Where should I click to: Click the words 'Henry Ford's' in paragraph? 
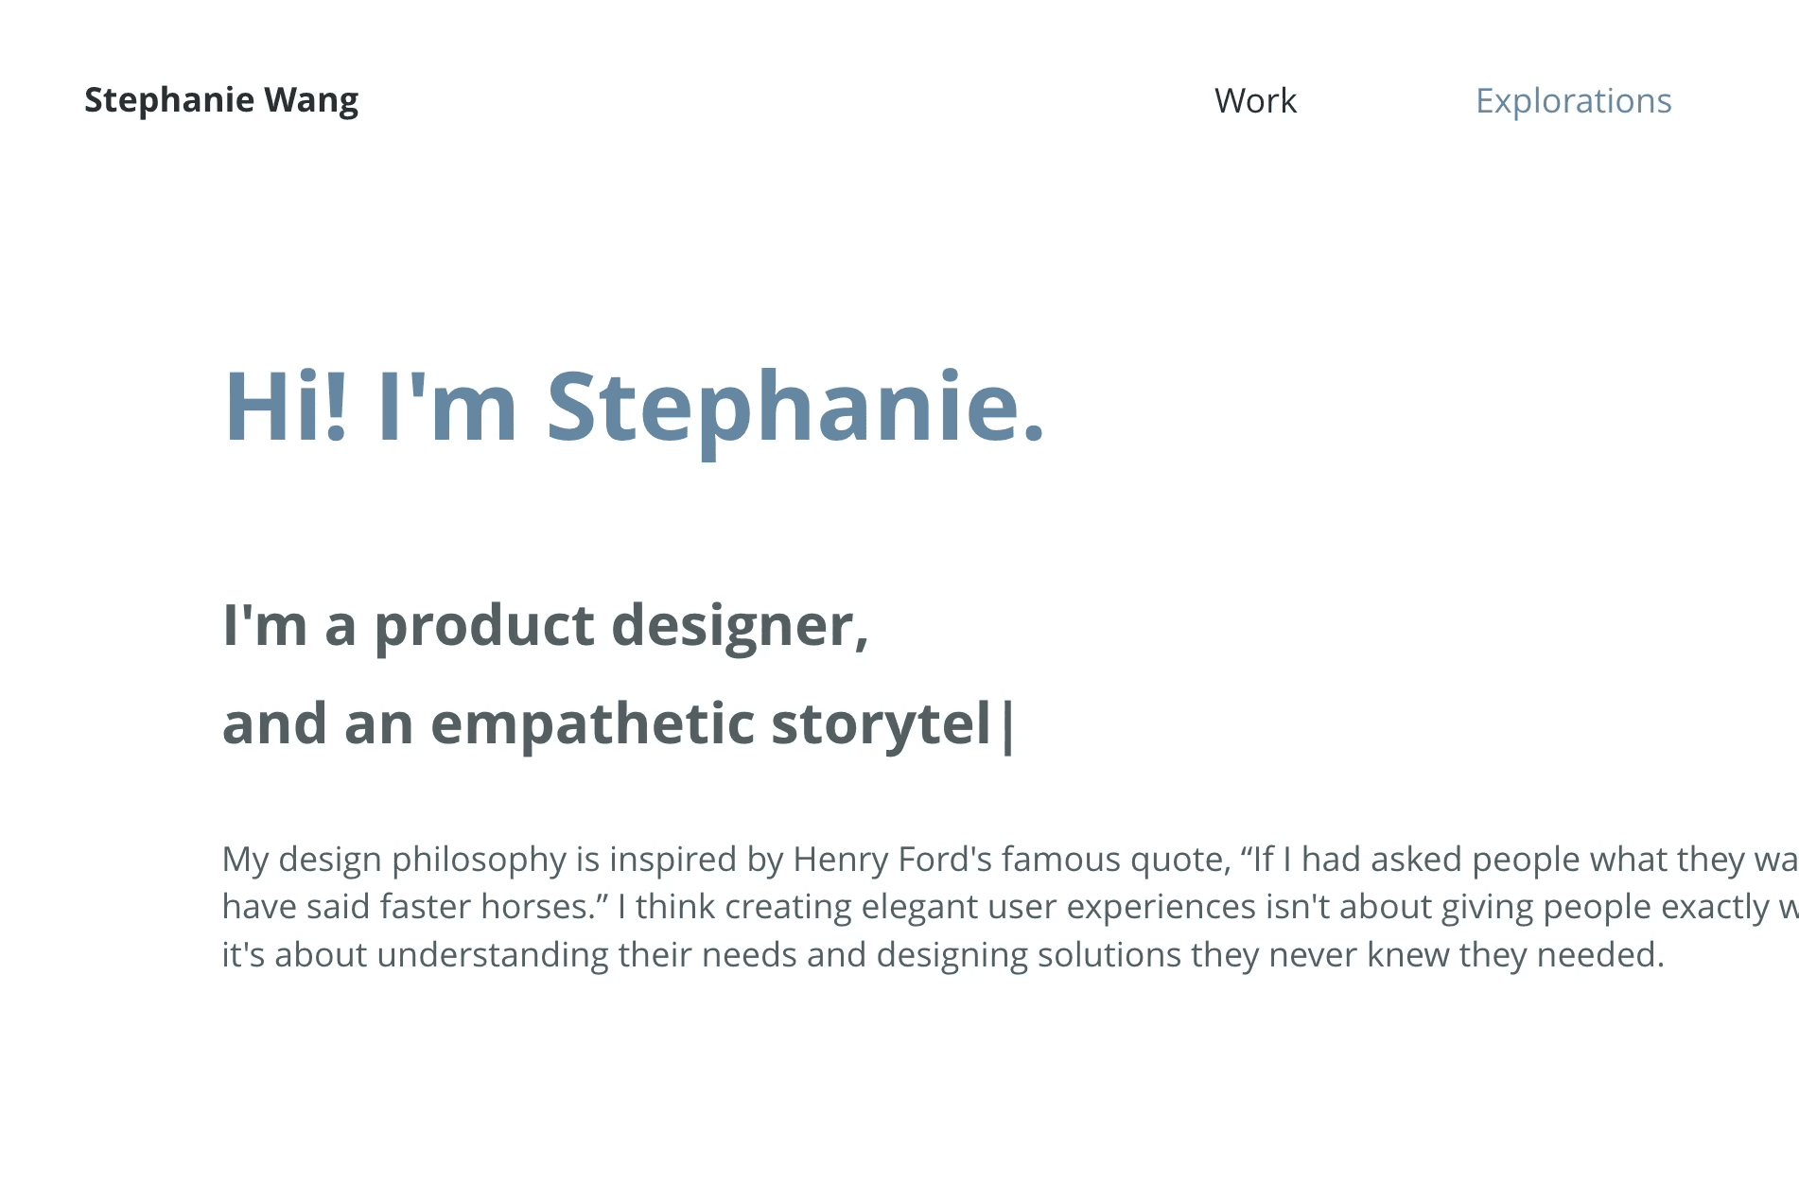click(892, 859)
